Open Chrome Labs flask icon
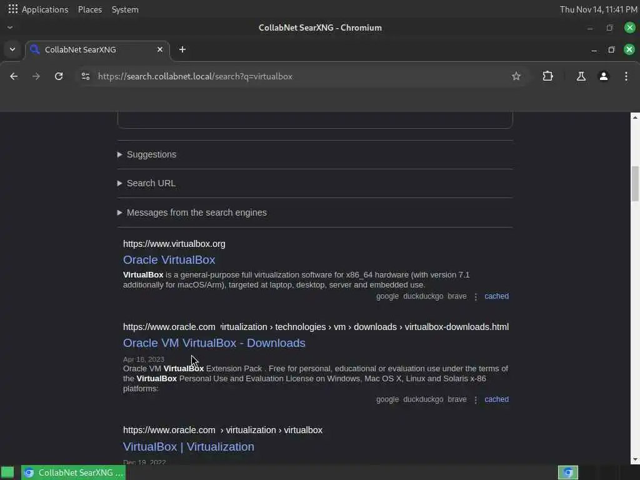 click(x=581, y=76)
